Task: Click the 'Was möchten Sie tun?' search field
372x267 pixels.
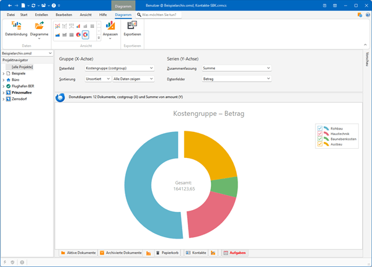Action: (159, 15)
